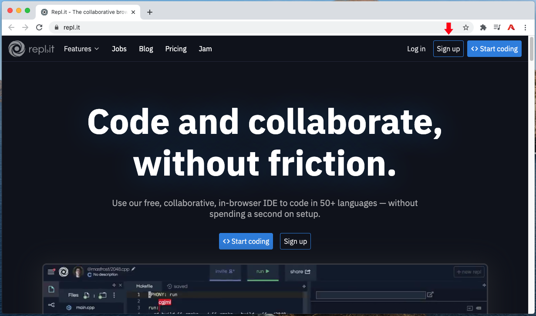Open the Pricing page
Viewport: 536px width, 316px height.
coord(176,49)
